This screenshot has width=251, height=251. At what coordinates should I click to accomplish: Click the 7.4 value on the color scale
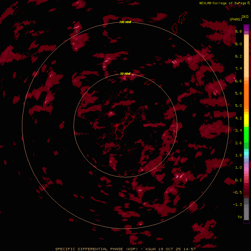pyautogui.click(x=238, y=69)
